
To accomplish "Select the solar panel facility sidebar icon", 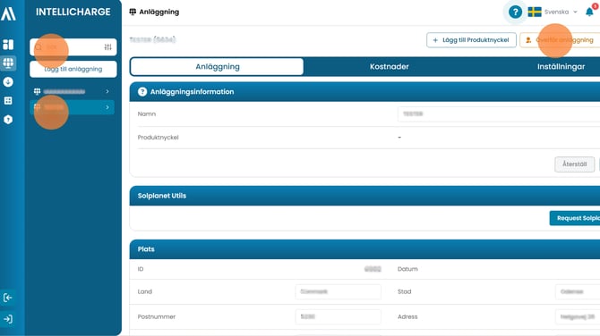I will point(8,63).
